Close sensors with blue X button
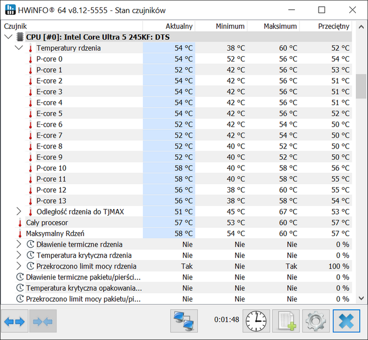The image size is (368, 340). pos(346,321)
